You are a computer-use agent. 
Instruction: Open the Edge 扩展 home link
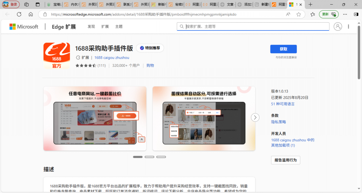(64, 27)
